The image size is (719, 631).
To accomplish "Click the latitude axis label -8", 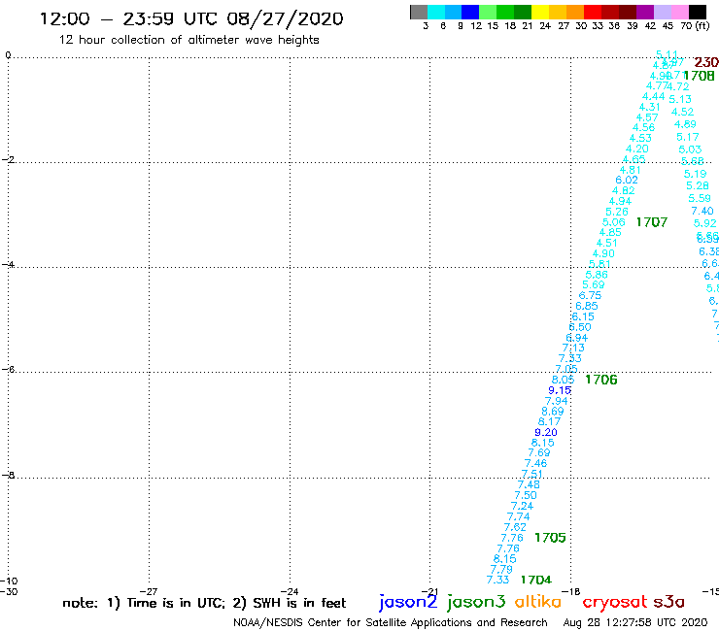I will click(x=8, y=476).
